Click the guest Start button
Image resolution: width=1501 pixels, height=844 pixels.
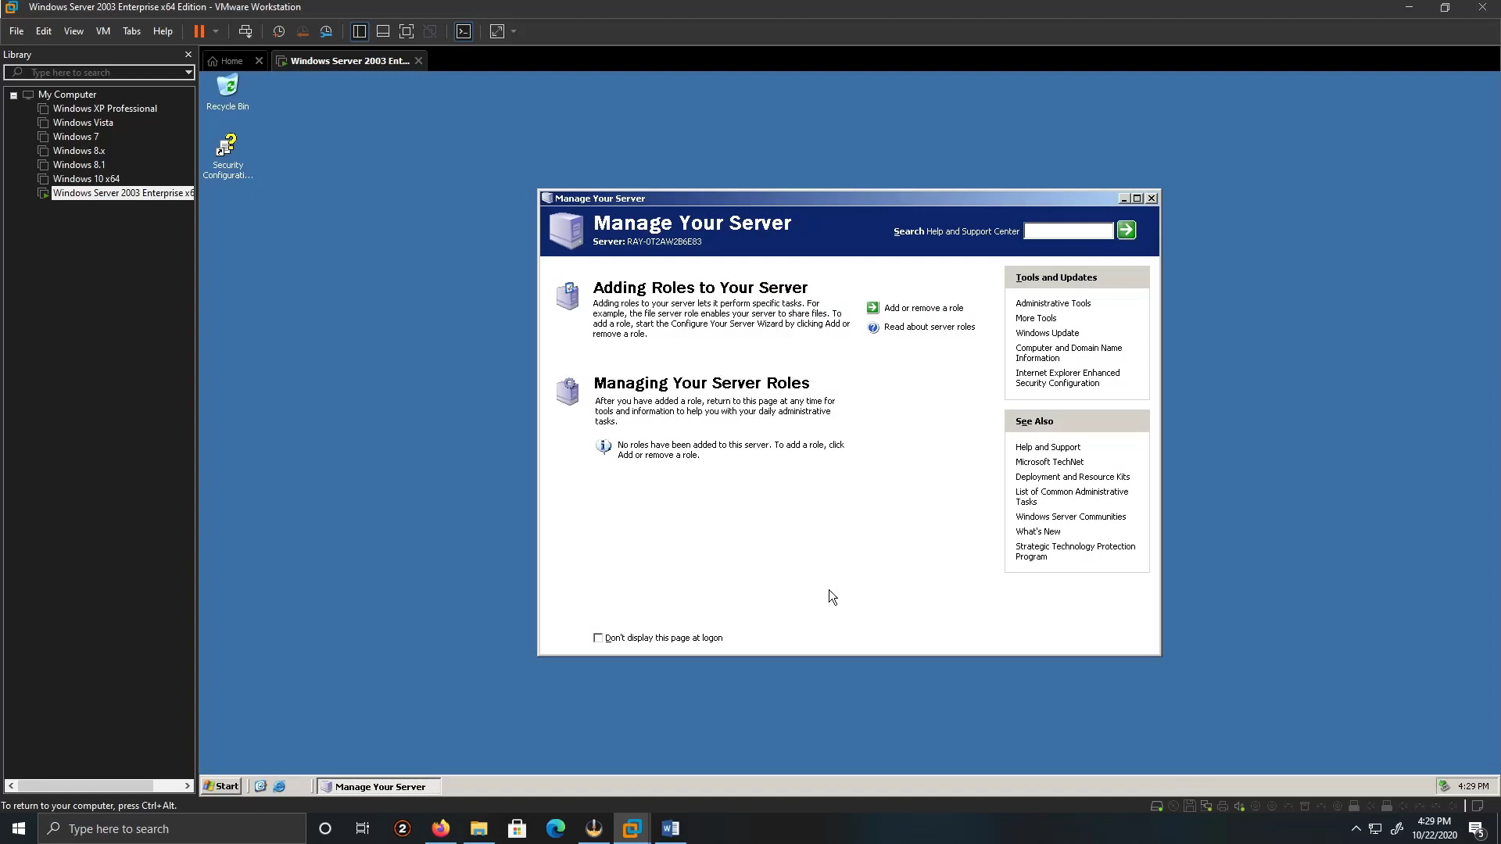pos(221,786)
